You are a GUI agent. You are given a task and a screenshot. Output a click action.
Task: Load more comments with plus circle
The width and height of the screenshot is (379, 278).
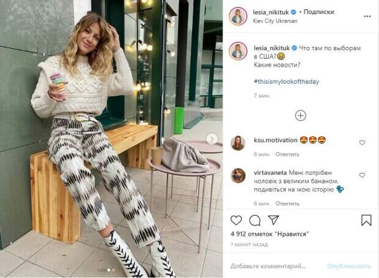(300, 115)
